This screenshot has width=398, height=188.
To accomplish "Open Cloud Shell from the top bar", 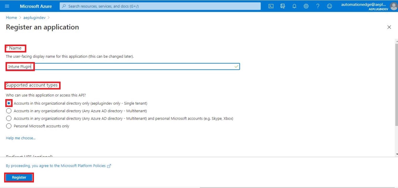I will (271, 6).
